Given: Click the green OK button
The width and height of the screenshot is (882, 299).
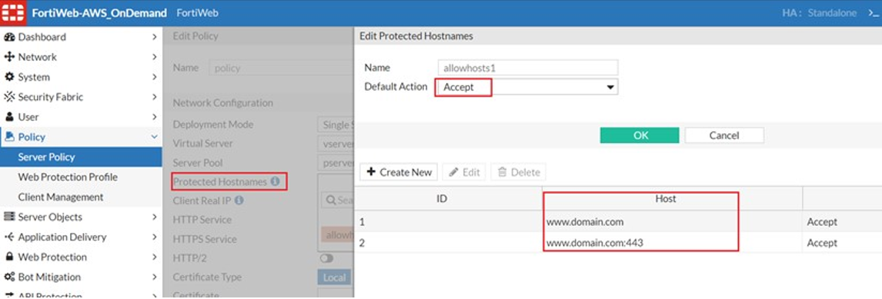Looking at the screenshot, I should pyautogui.click(x=640, y=135).
